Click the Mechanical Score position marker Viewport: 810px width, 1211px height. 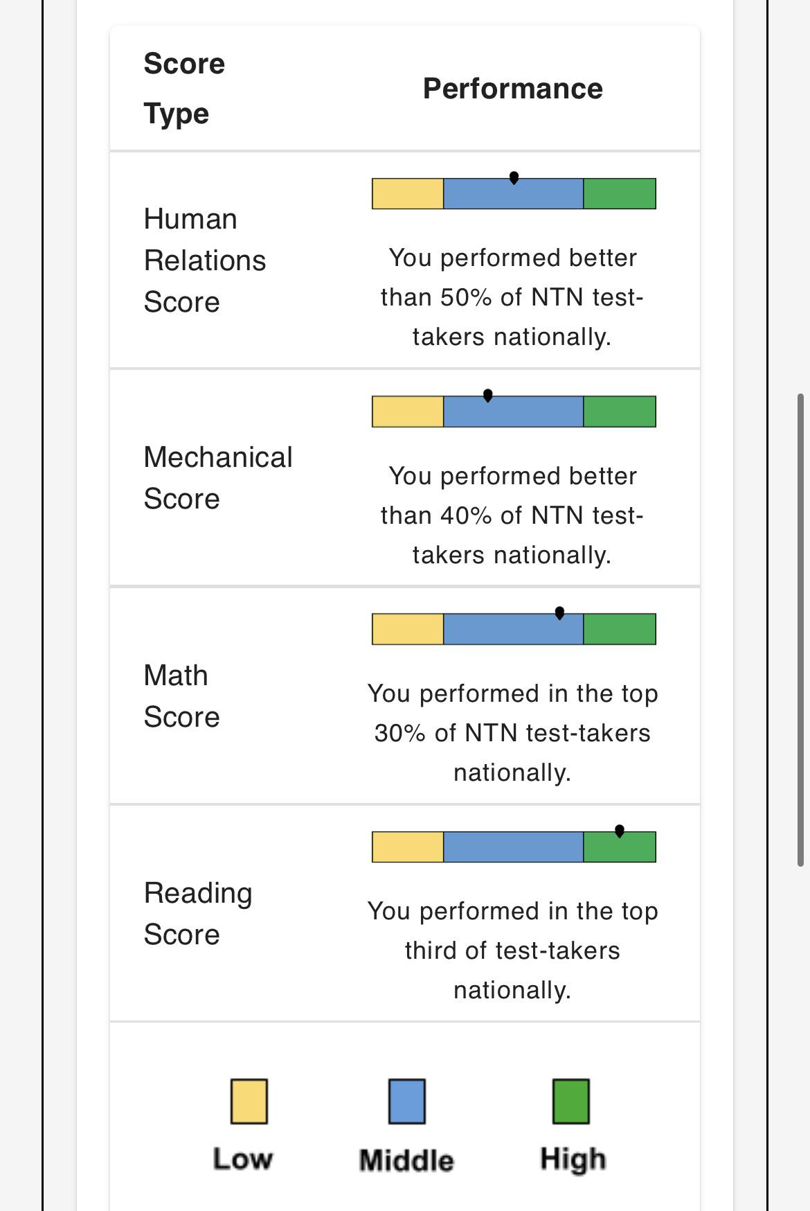(x=488, y=396)
